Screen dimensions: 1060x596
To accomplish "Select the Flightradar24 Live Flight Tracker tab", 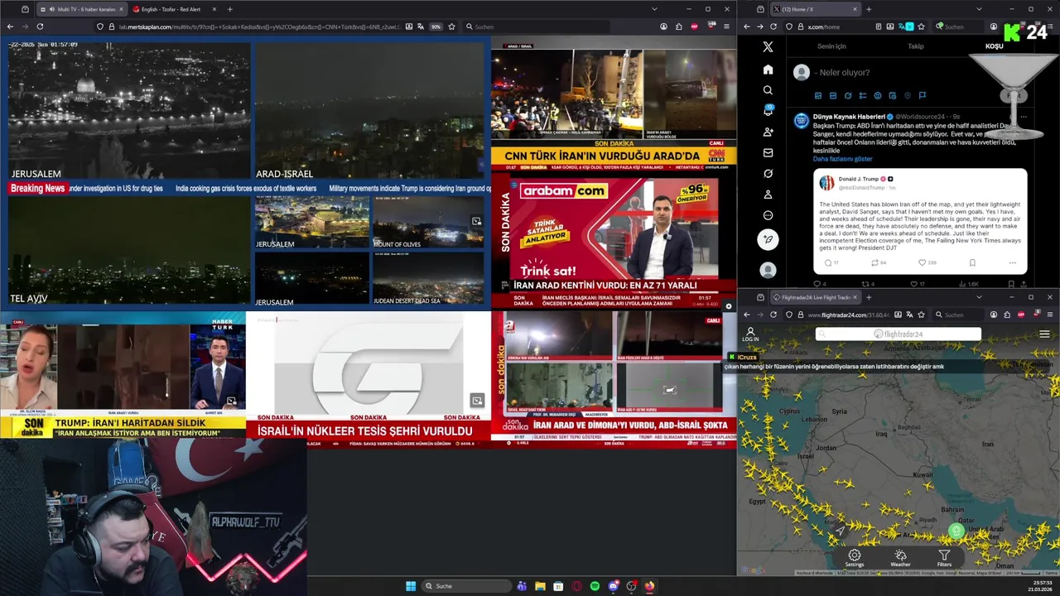I will click(x=817, y=297).
